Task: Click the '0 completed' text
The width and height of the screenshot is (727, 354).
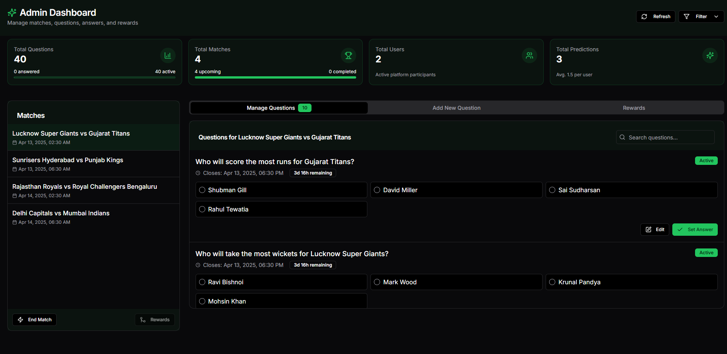Action: (342, 72)
